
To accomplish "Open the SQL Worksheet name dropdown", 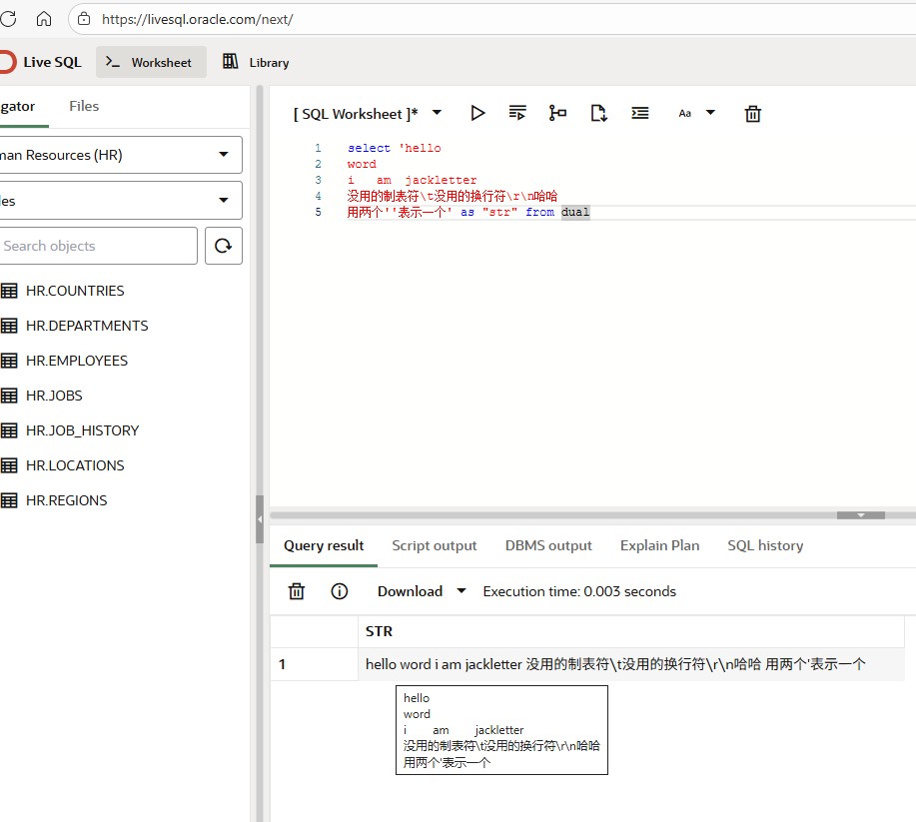I will tap(437, 113).
